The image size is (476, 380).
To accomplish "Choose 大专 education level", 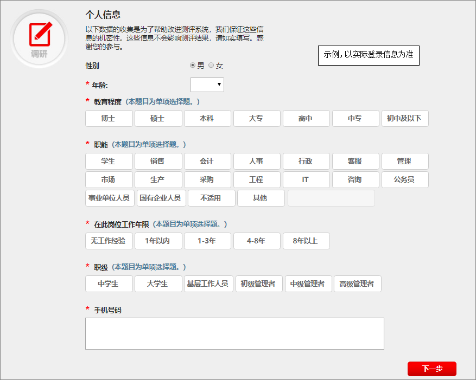I will (x=257, y=118).
